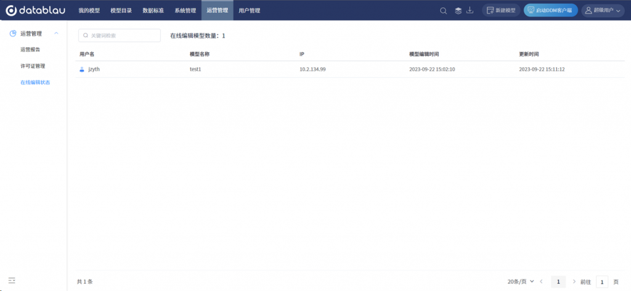The height and width of the screenshot is (291, 631).
Task: Click the 更新时间 column header
Action: (529, 54)
